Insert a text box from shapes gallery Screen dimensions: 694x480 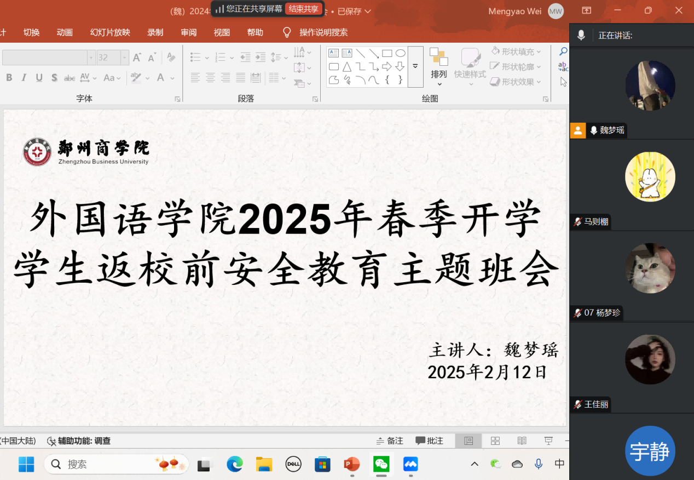click(333, 53)
